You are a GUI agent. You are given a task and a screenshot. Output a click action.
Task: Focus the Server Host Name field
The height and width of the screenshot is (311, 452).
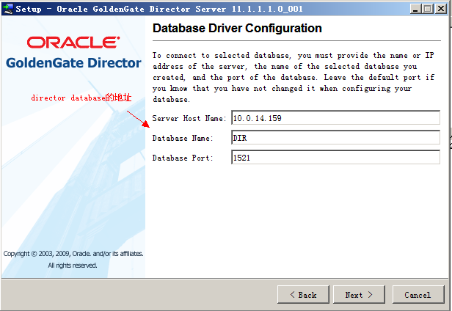coord(335,117)
